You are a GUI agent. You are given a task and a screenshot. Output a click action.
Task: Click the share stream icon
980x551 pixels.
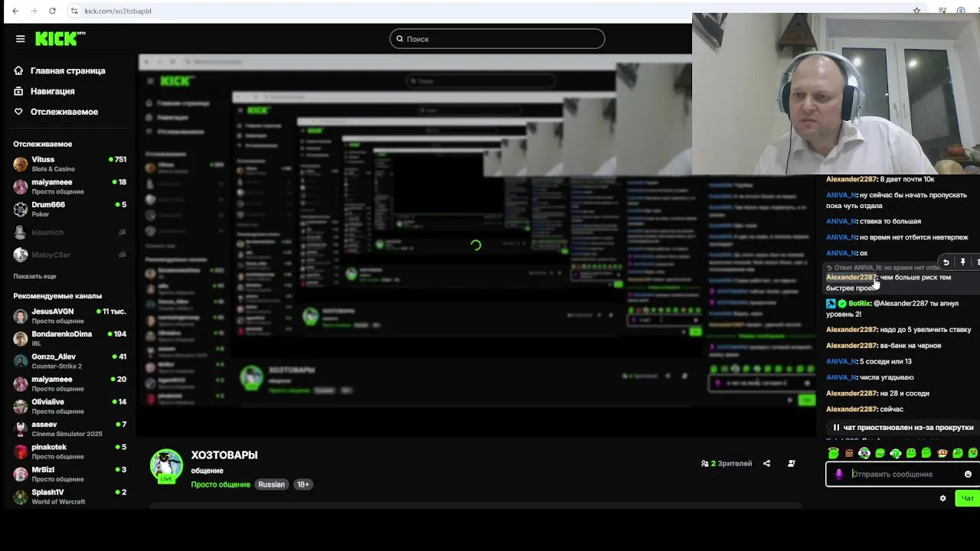pyautogui.click(x=766, y=464)
